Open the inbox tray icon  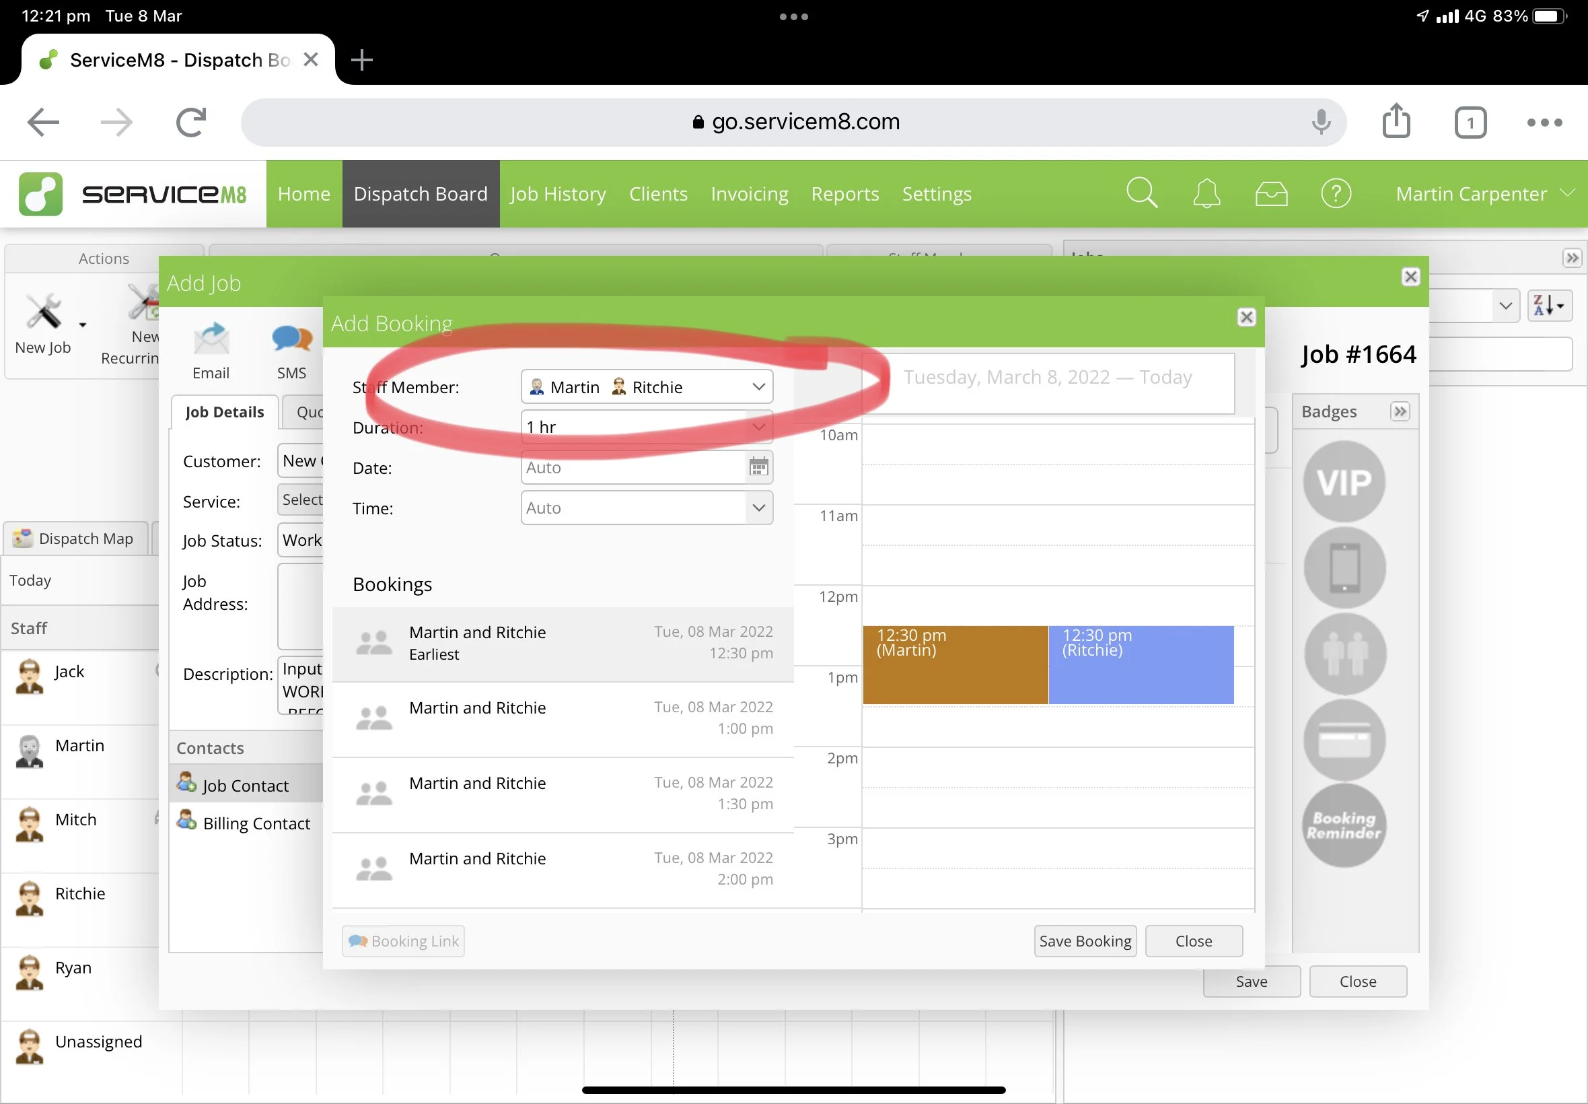pos(1270,194)
